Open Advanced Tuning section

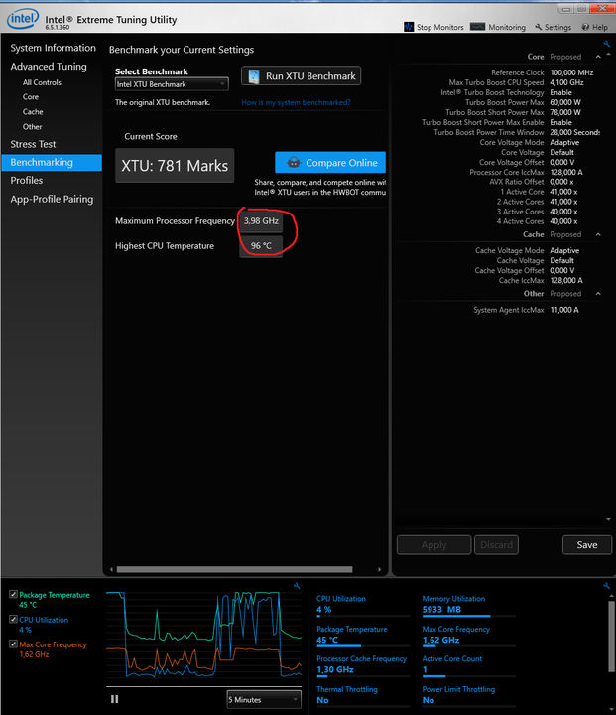click(x=49, y=67)
